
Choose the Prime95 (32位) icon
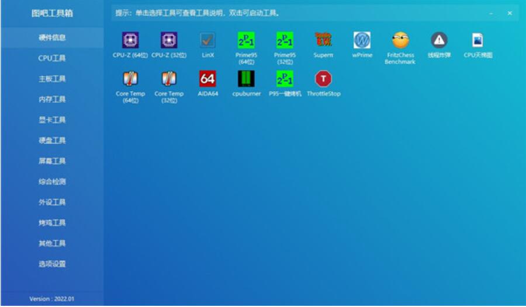(x=285, y=40)
